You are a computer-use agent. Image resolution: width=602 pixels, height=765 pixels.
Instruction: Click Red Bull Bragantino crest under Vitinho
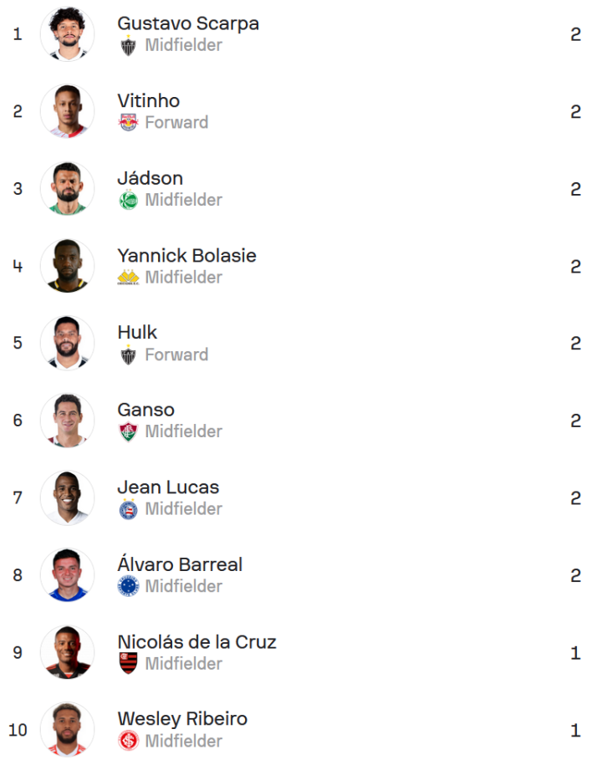[128, 123]
